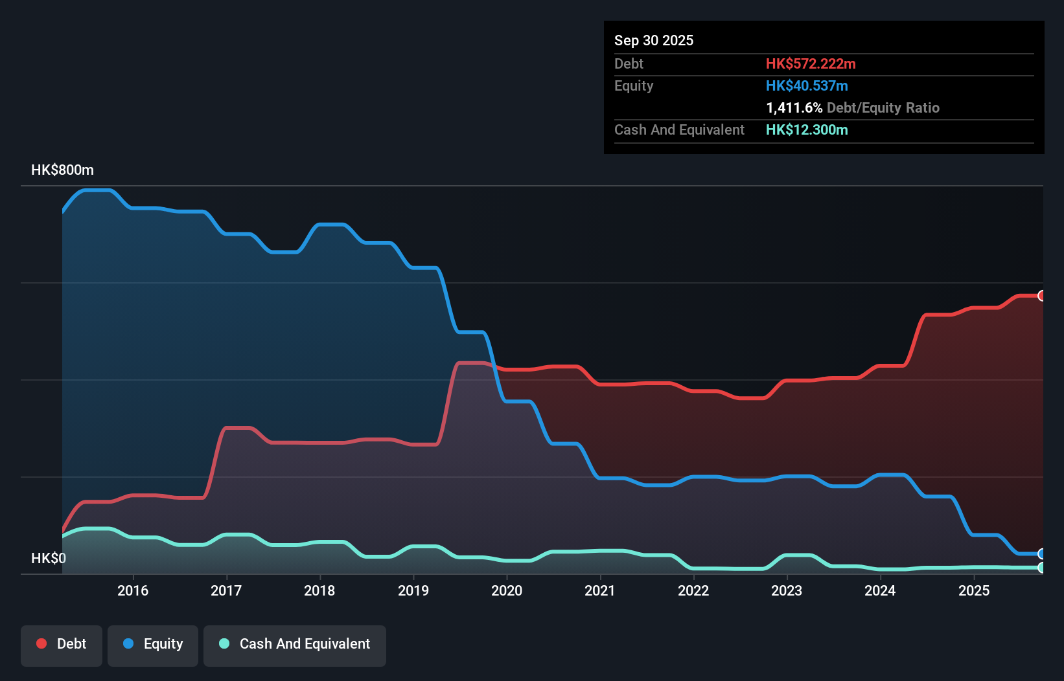Click the red Debt endpoint marker

tap(1042, 296)
